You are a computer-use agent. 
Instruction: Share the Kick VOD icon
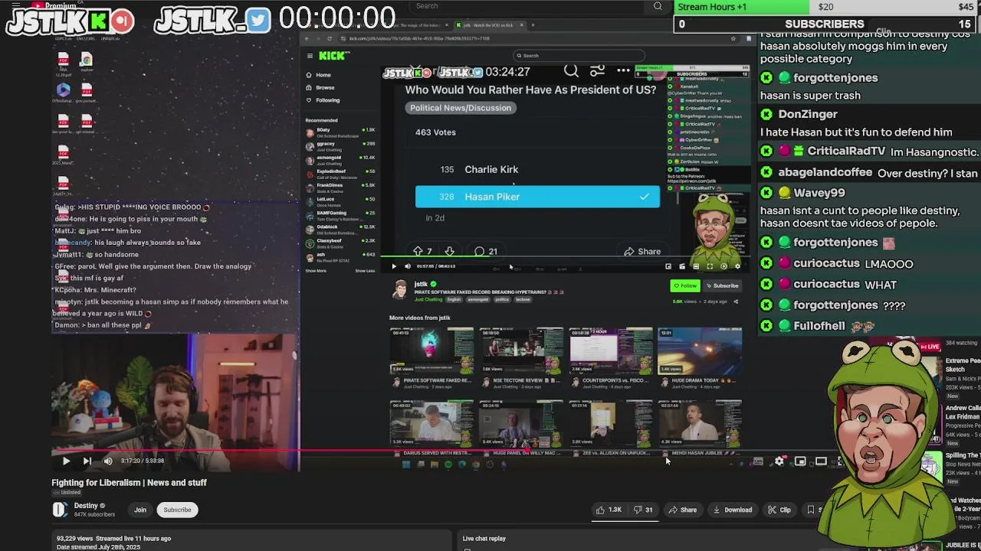point(736,302)
